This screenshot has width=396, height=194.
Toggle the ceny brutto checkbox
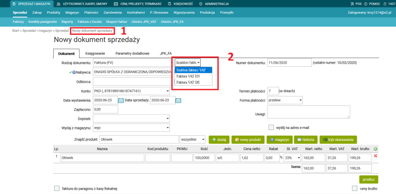(355, 188)
